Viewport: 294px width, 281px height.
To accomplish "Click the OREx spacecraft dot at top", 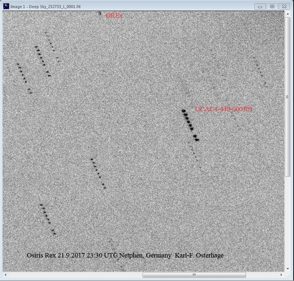I will 100,14.
